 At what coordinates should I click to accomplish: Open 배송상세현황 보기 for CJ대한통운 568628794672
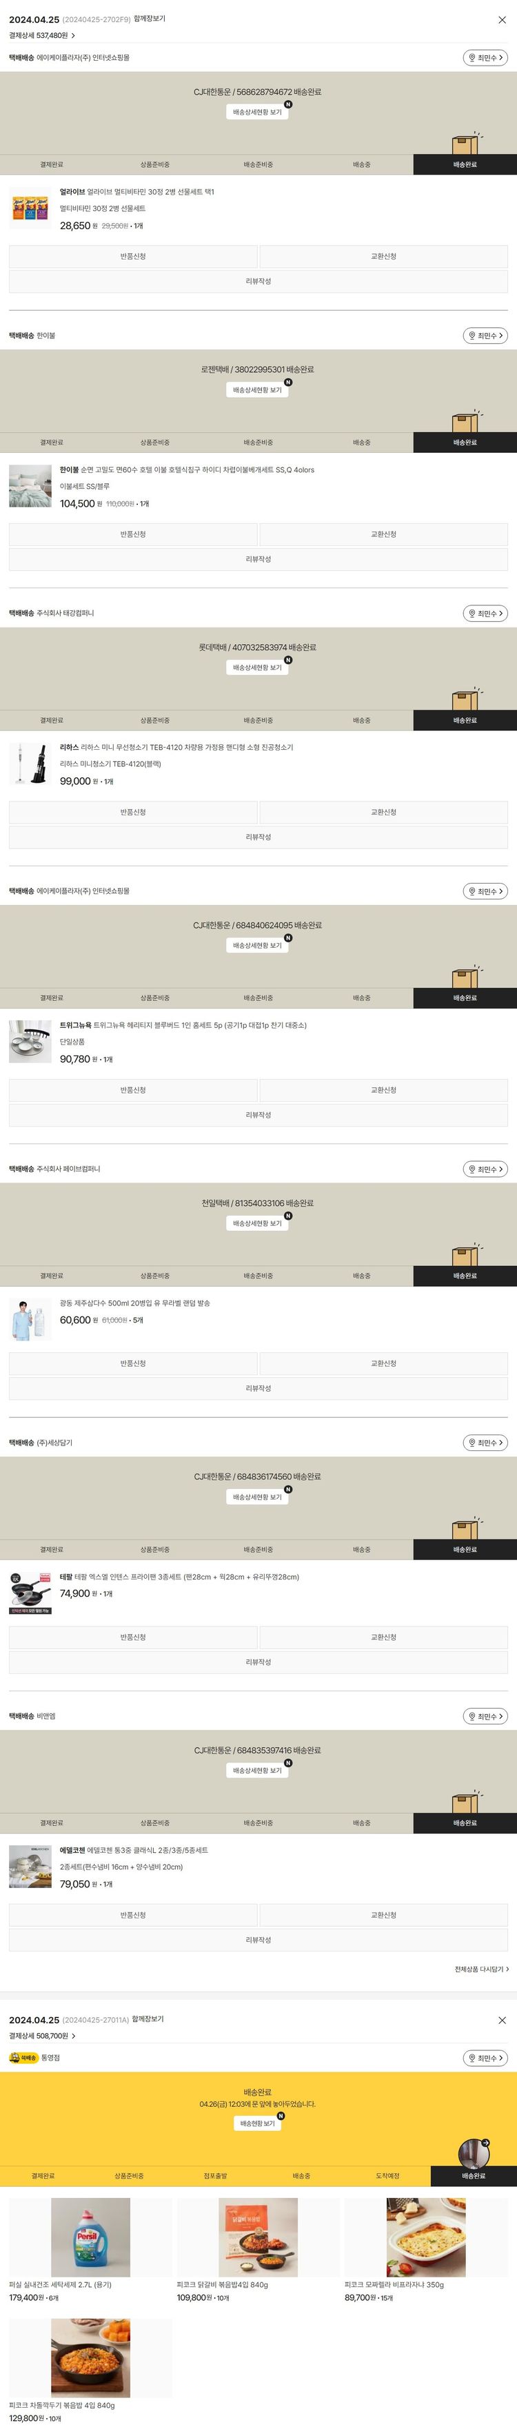click(x=258, y=113)
